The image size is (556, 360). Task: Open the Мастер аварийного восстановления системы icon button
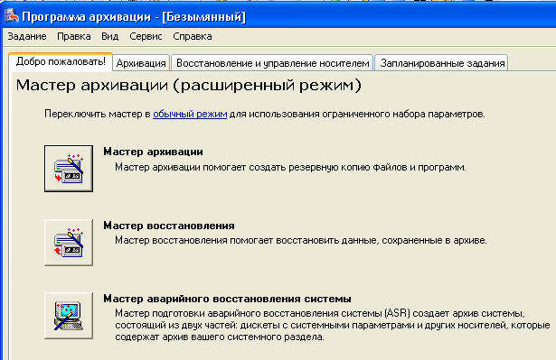click(x=69, y=316)
